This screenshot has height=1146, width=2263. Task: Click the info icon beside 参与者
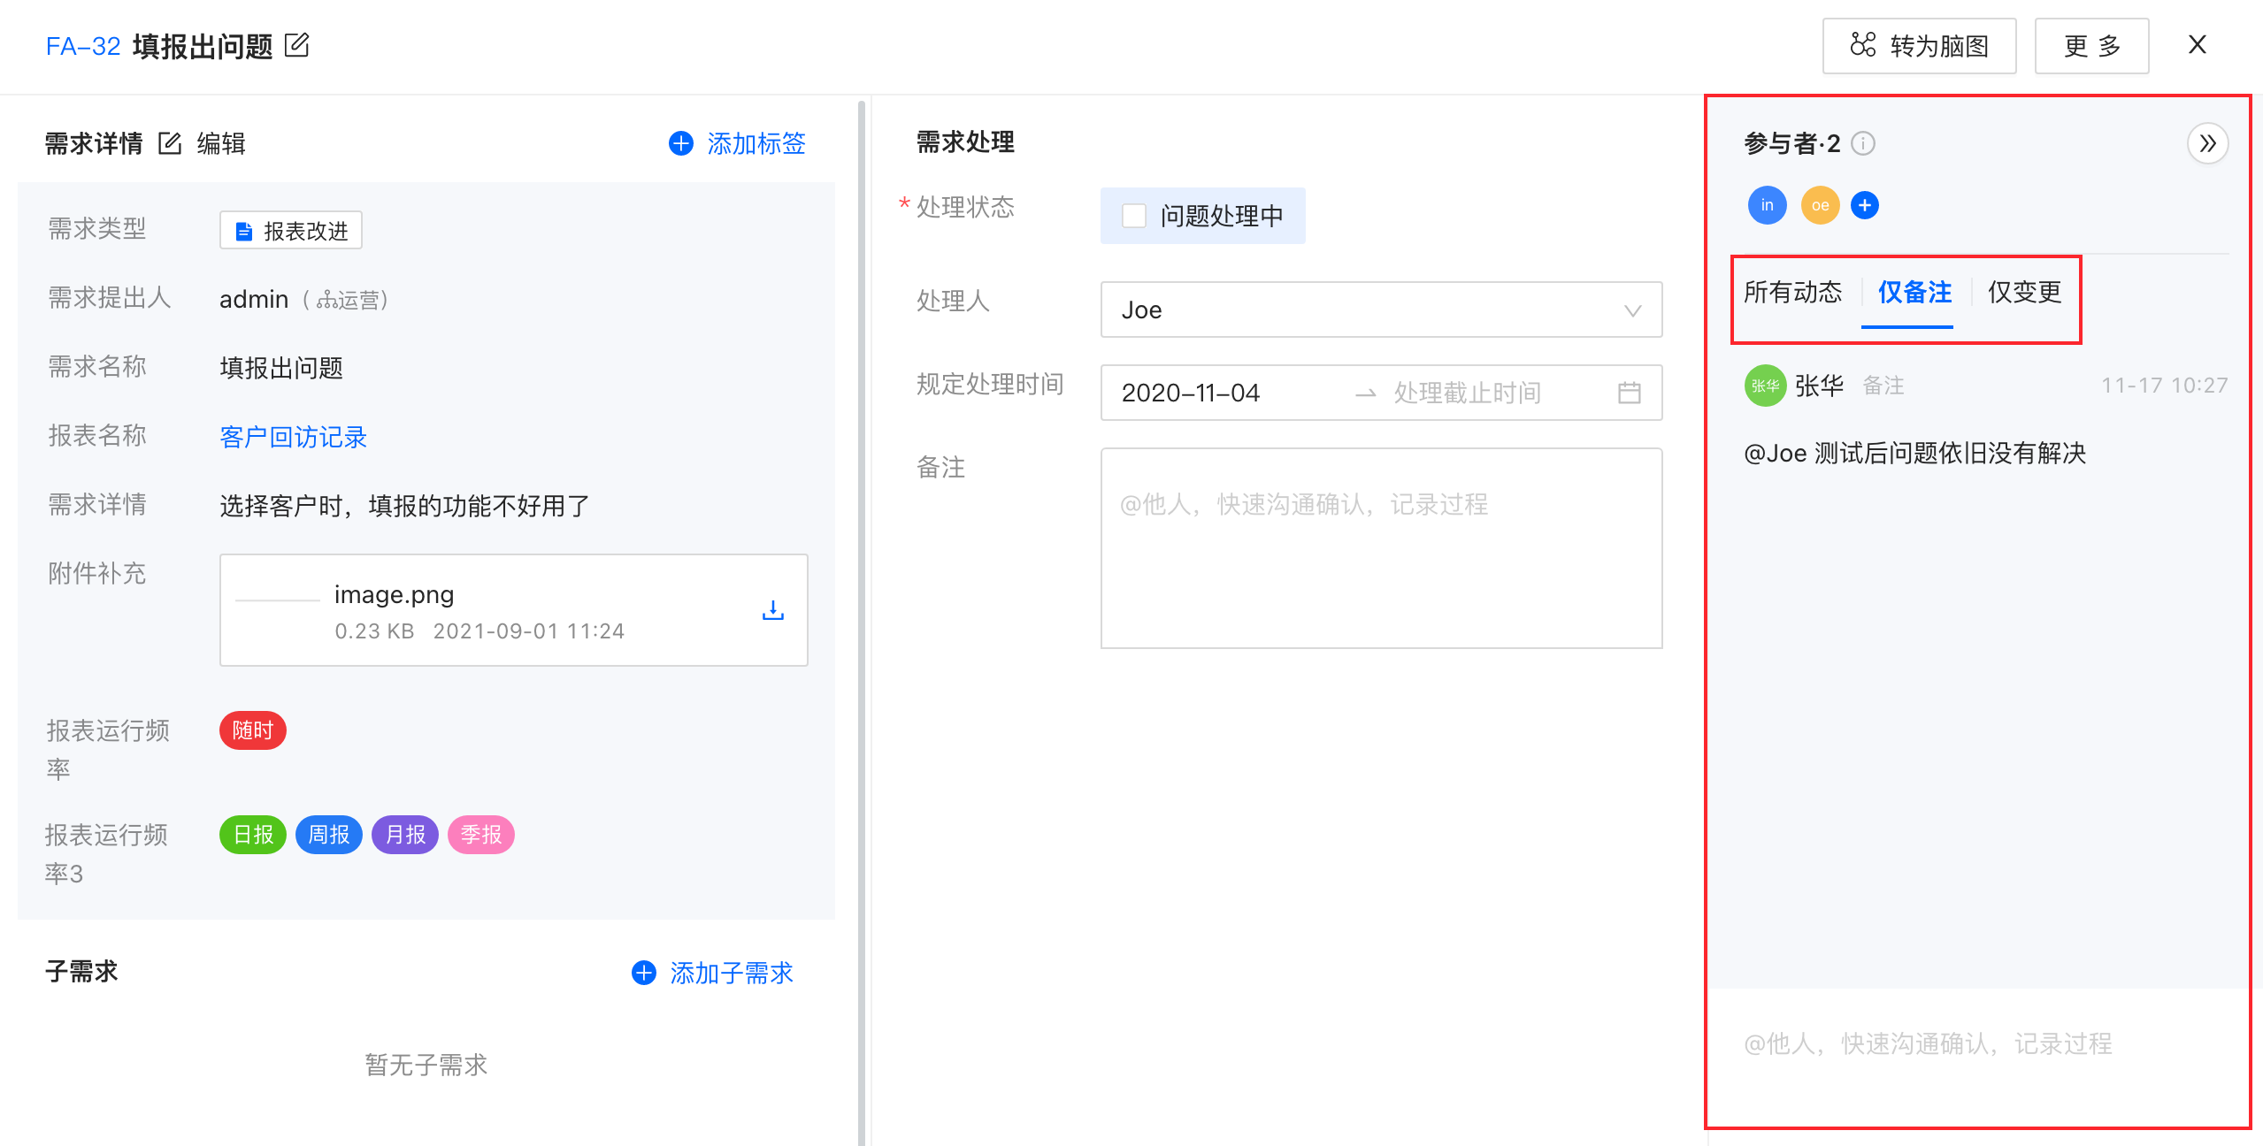[x=1863, y=143]
